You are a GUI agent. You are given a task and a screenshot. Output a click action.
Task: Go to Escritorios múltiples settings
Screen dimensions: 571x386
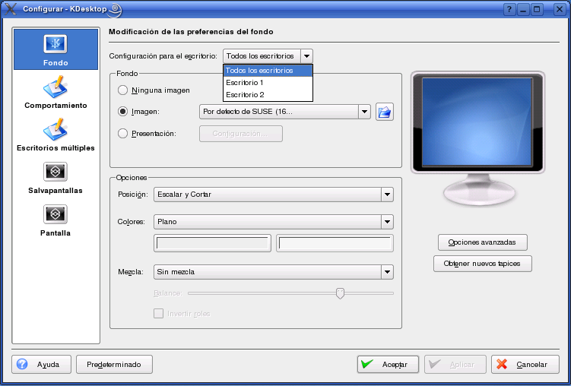[56, 134]
